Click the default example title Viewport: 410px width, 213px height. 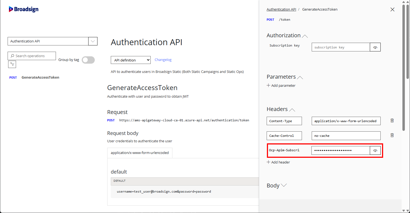[119, 172]
